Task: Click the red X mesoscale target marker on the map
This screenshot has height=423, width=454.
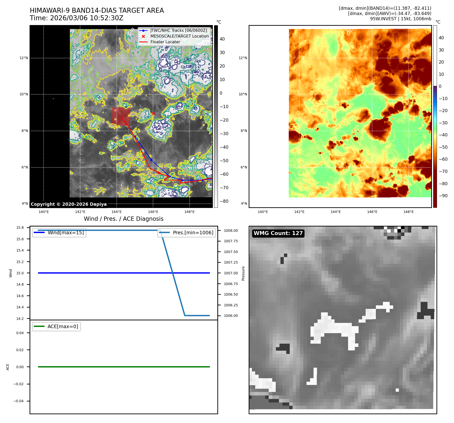Action: (153, 114)
